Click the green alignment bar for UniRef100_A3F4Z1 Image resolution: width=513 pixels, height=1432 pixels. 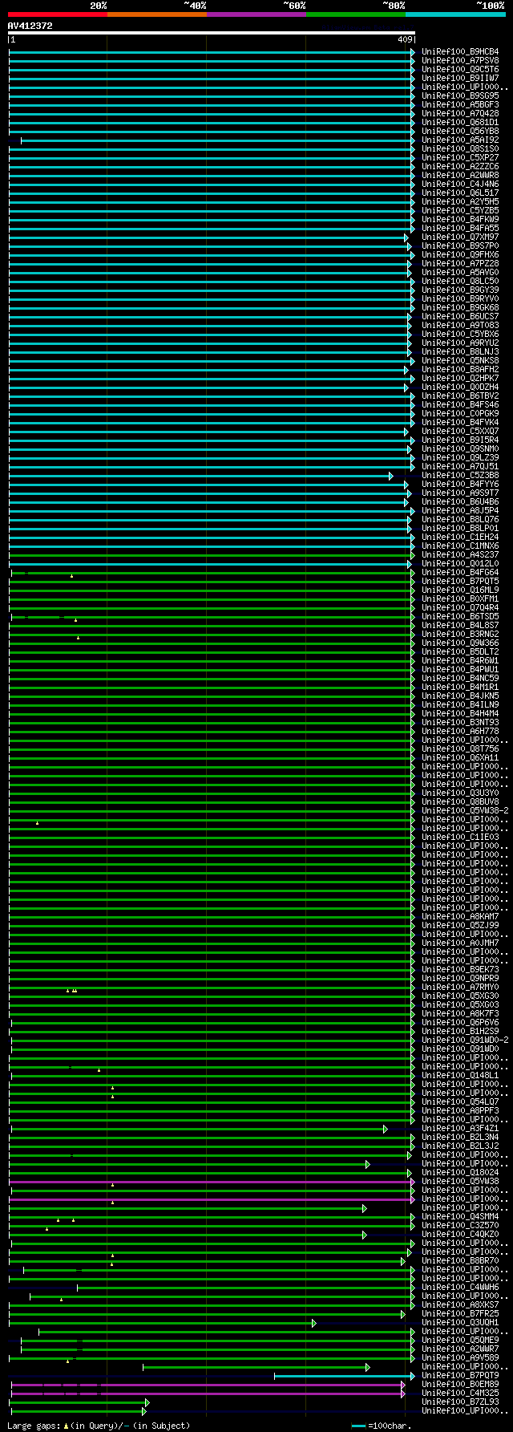coord(199,1129)
